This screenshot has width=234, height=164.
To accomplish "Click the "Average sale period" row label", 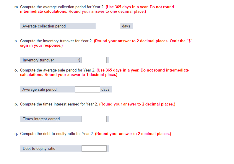I will click(x=39, y=90).
